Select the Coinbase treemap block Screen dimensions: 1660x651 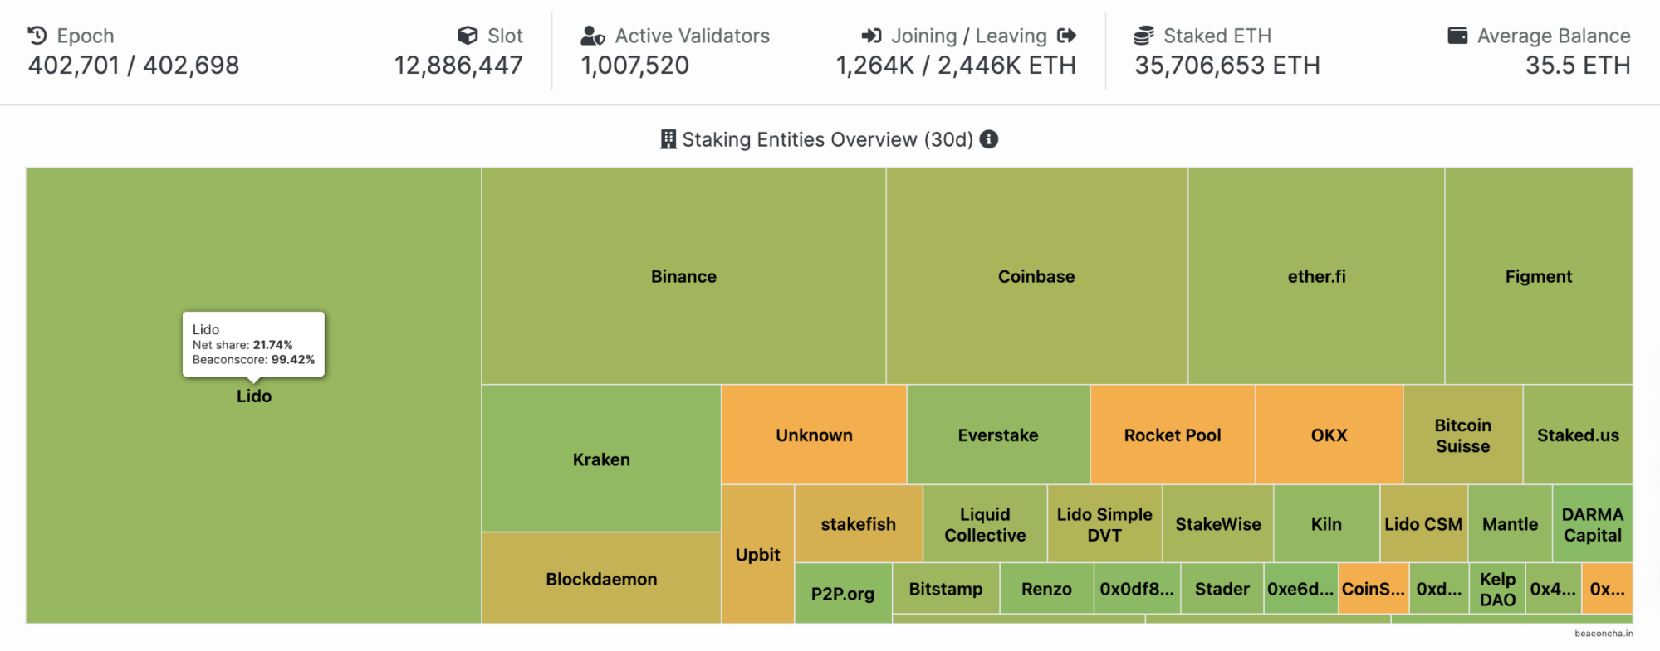point(1036,276)
